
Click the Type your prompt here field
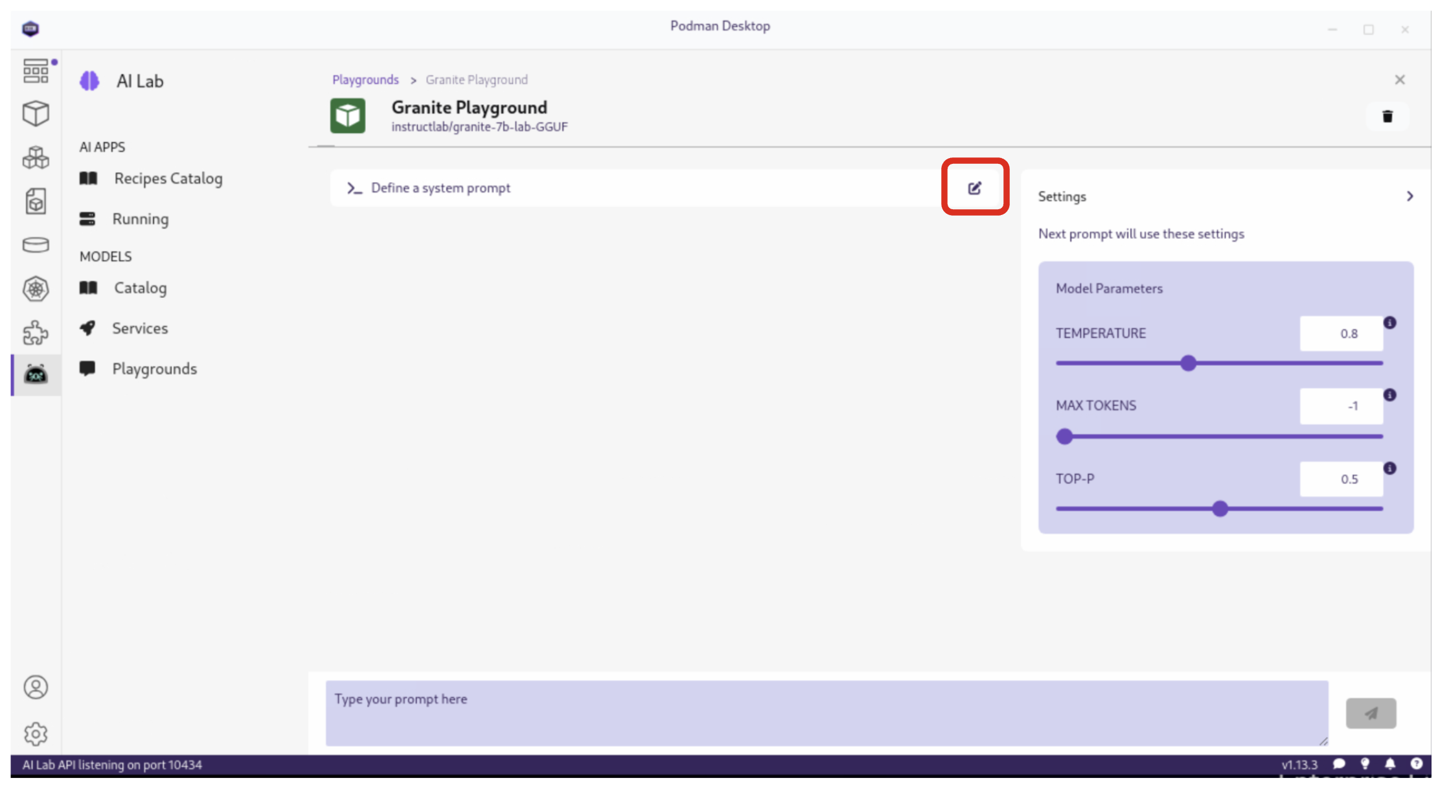[826, 712]
